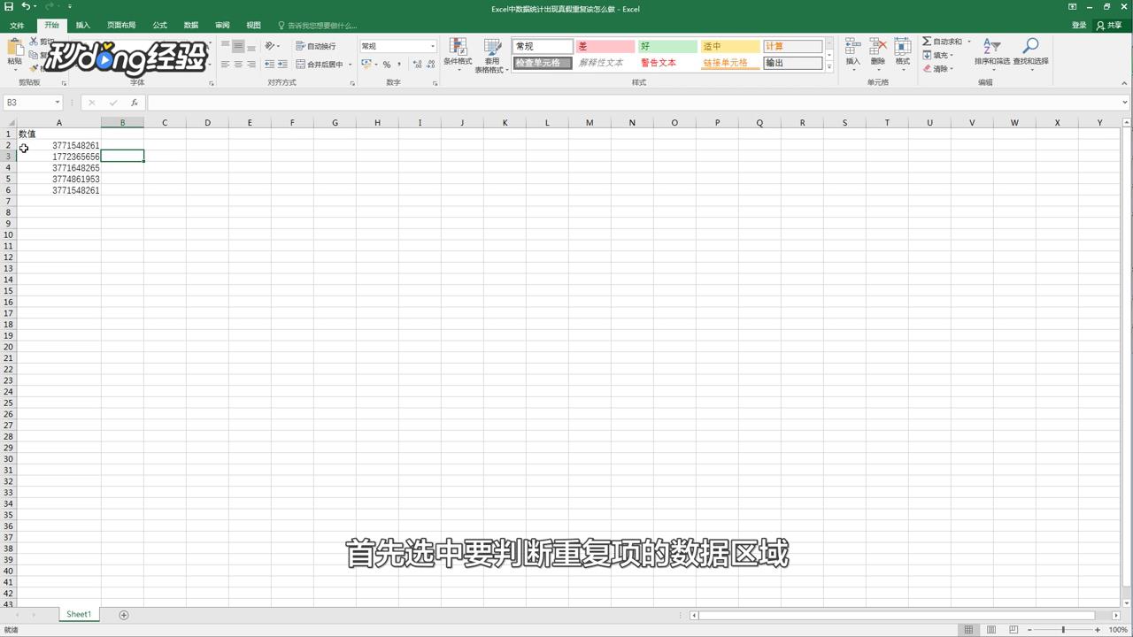Image resolution: width=1133 pixels, height=637 pixels.
Task: Click the Comma style icon
Action: [399, 65]
